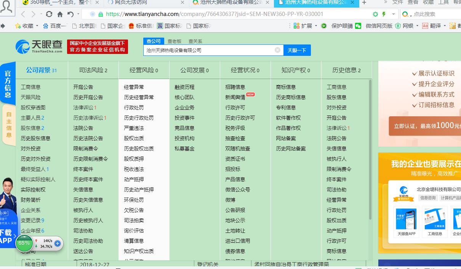Image resolution: width=461 pixels, height=269 pixels.
Task: Open the 企业年报 link
Action: pyautogui.click(x=32, y=231)
